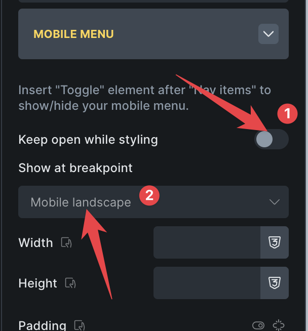Open the Mobile landscape breakpoint dropdown
Viewport: 308px width, 331px height.
(x=153, y=202)
